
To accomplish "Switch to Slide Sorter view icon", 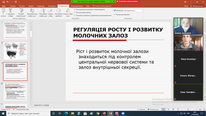I will 168,110.
